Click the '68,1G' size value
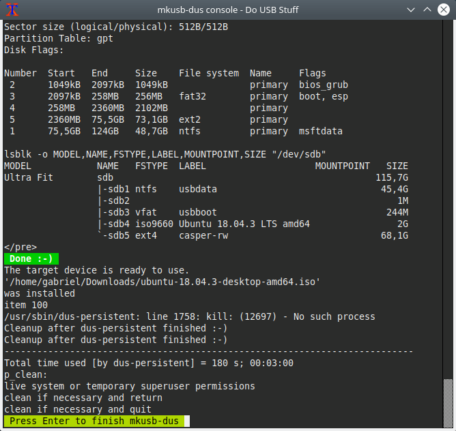456x431 pixels. (x=395, y=235)
